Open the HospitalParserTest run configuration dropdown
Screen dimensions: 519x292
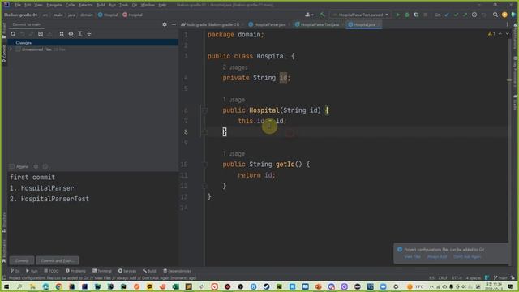[x=361, y=15]
